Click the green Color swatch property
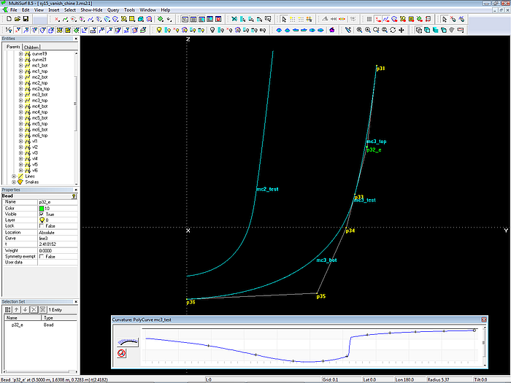 41,208
